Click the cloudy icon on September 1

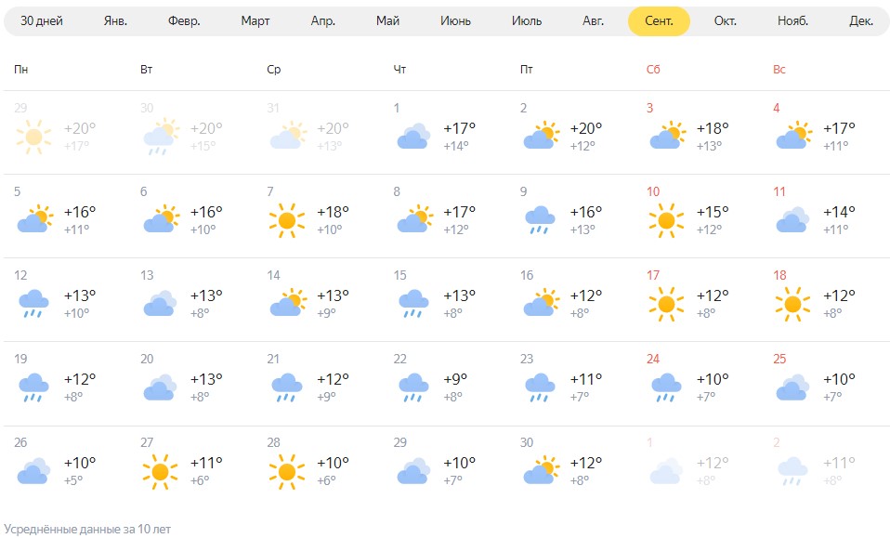(413, 137)
